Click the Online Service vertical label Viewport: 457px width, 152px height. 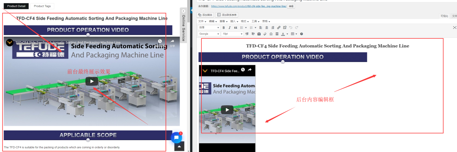[183, 28]
